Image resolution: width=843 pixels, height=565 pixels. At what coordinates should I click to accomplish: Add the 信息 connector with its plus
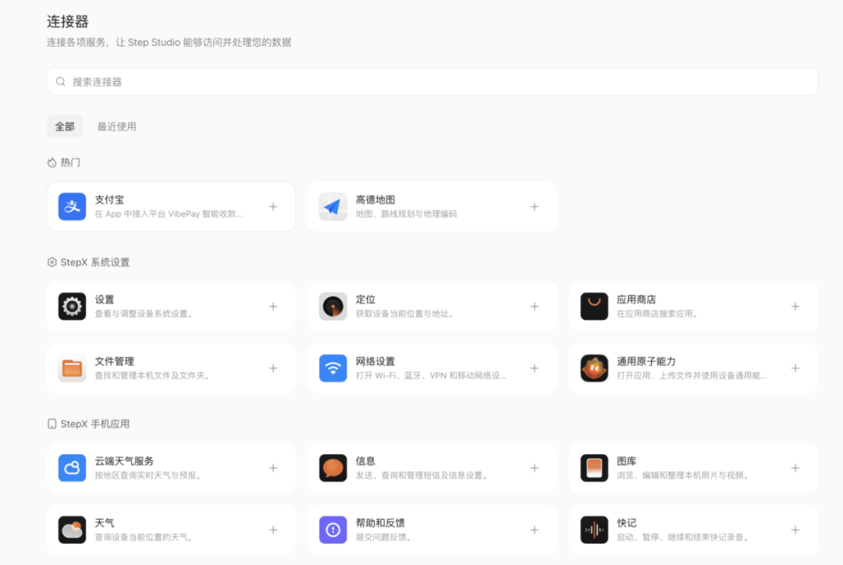pos(535,467)
